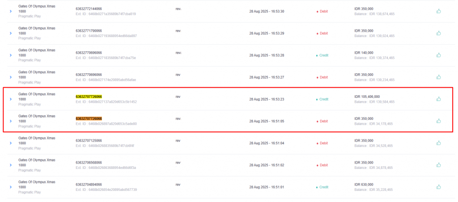Click thumbs-up icon for IDR 140,000 credit row
Viewport: 458px width, 202px height.
(438, 55)
